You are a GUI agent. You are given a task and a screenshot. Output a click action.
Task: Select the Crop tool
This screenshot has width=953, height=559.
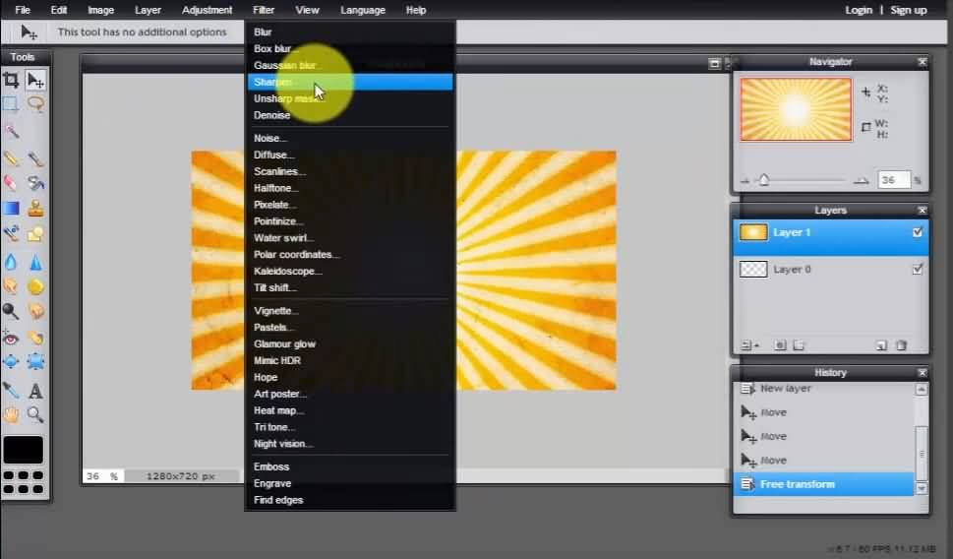(x=11, y=80)
